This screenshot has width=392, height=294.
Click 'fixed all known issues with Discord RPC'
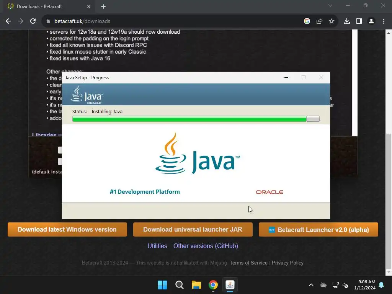[98, 45]
